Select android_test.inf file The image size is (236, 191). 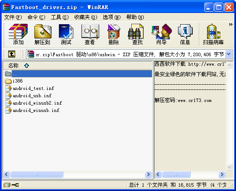pyautogui.click(x=33, y=88)
